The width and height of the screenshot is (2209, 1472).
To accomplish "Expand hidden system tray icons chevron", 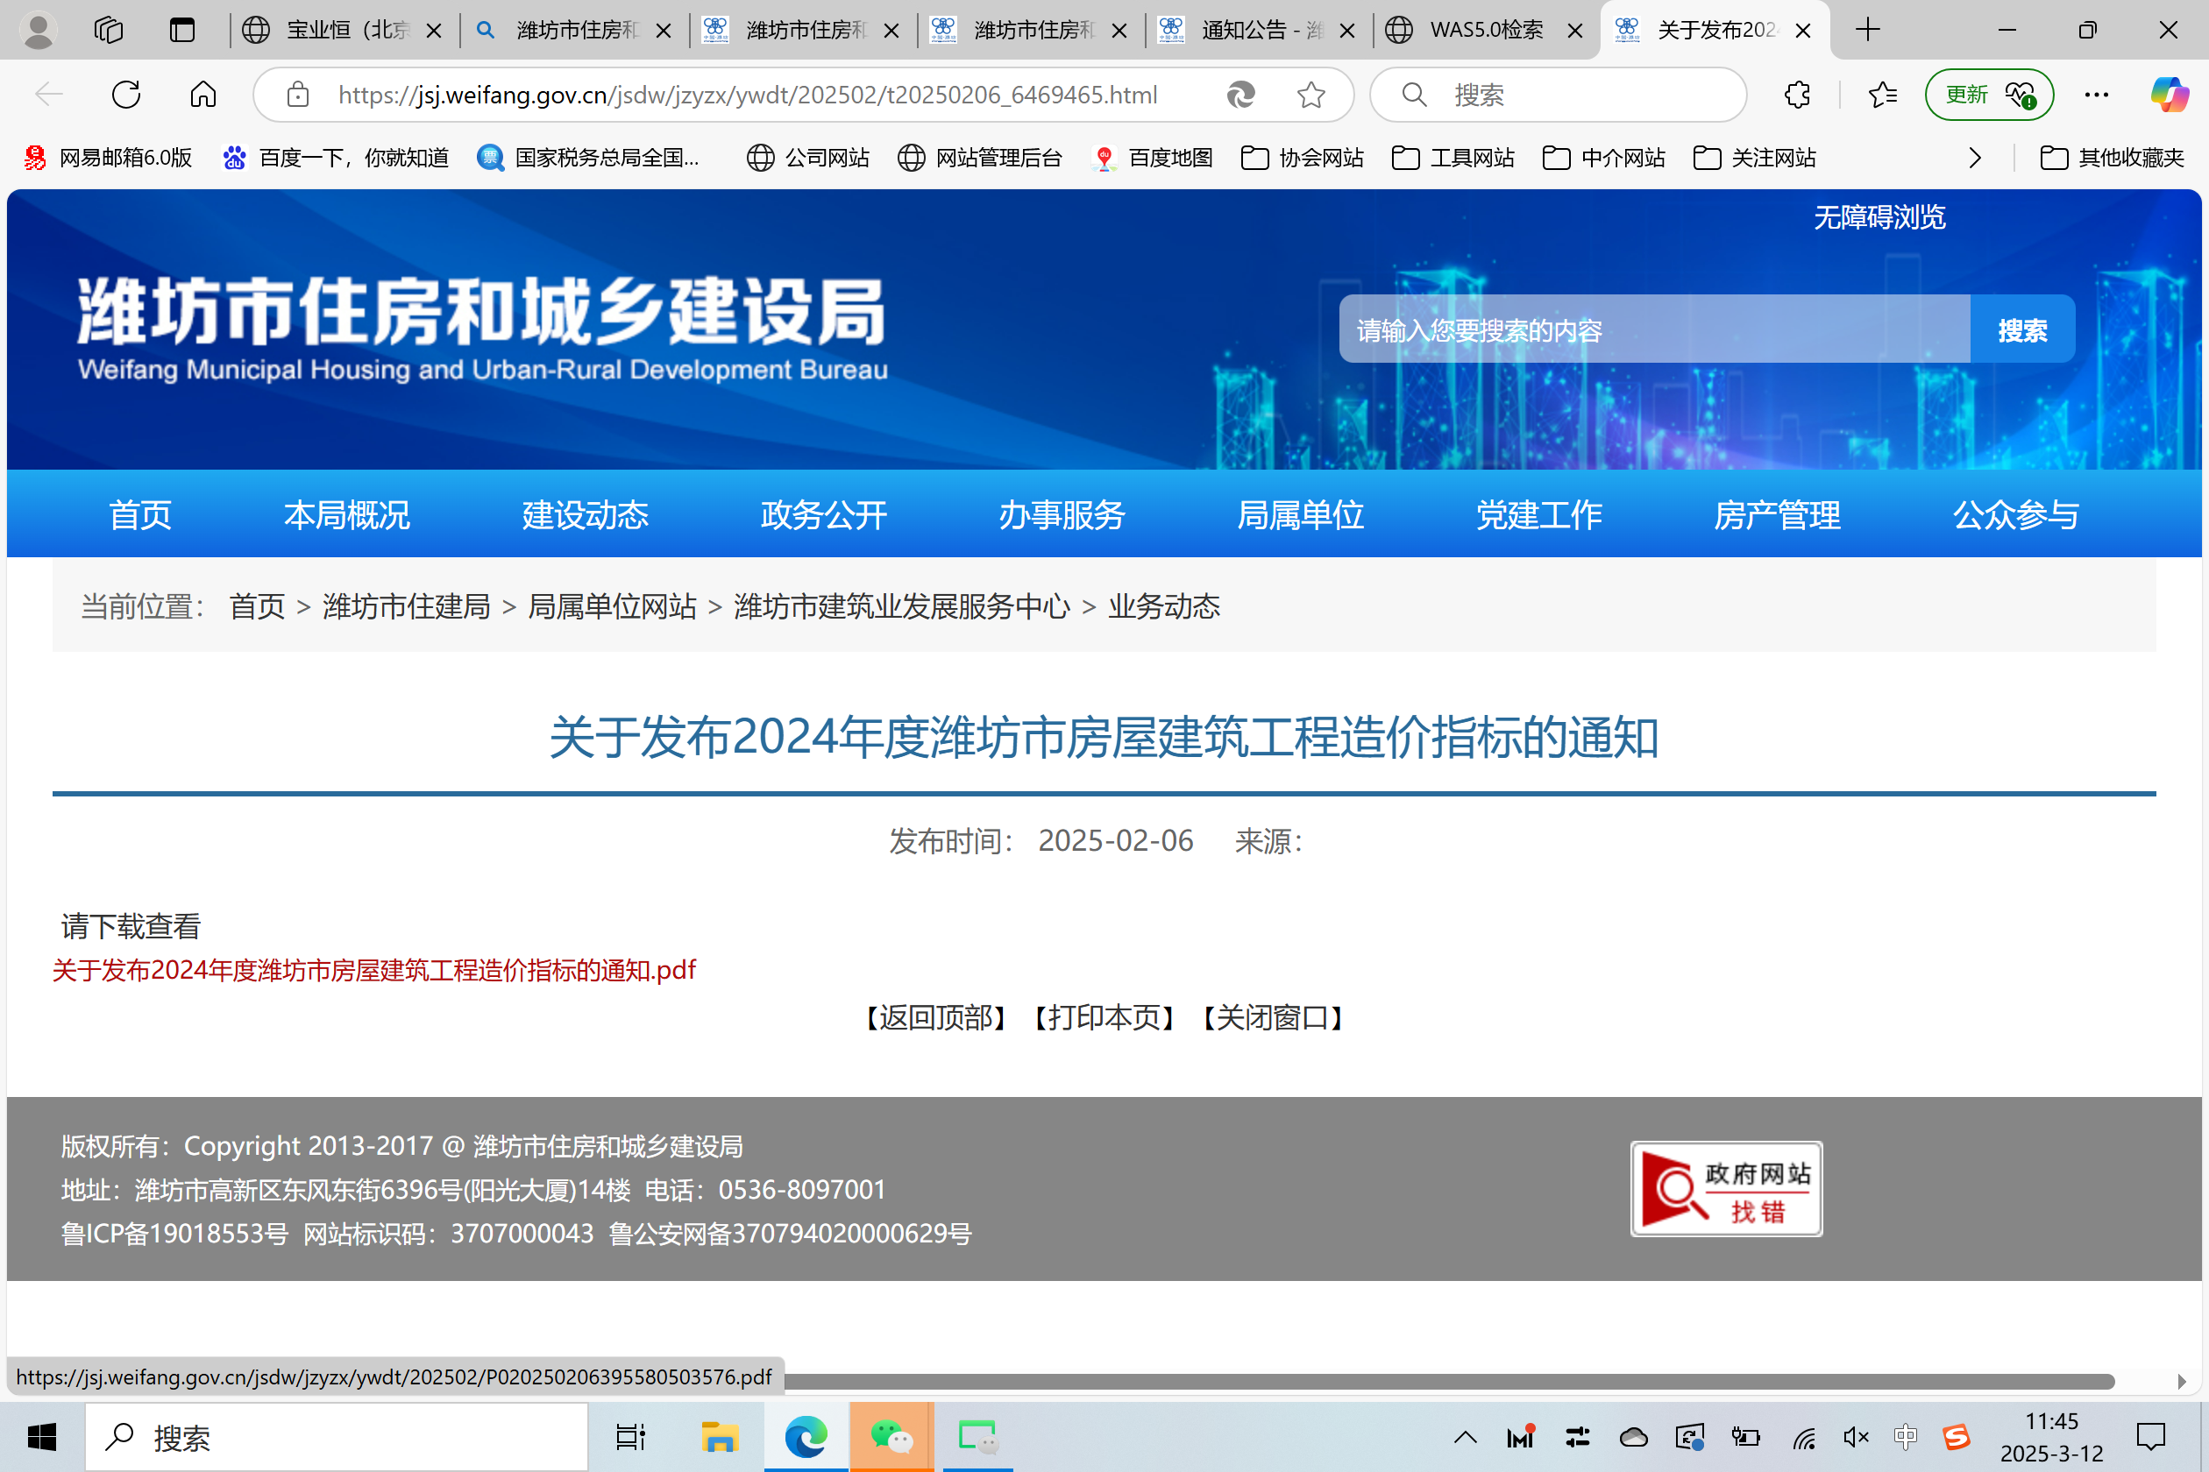I will (x=1465, y=1436).
